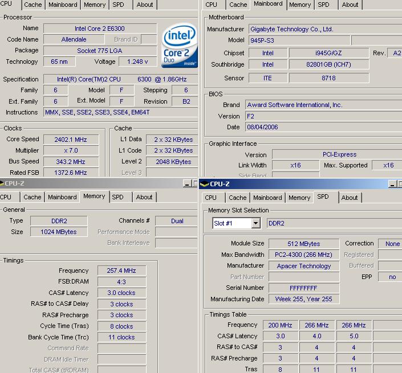
Task: Switch to Memory tab in the Slot Selection window
Action: tap(299, 198)
